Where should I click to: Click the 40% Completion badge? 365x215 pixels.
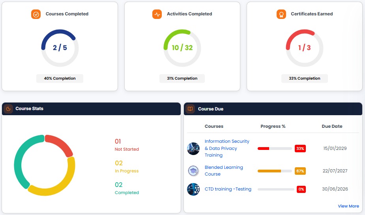pos(60,79)
